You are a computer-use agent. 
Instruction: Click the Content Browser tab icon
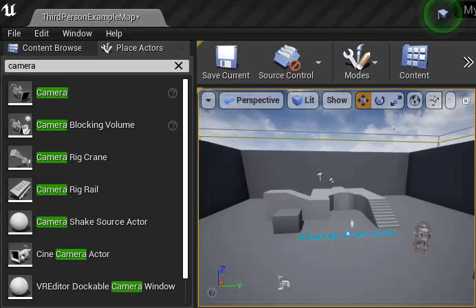point(13,48)
